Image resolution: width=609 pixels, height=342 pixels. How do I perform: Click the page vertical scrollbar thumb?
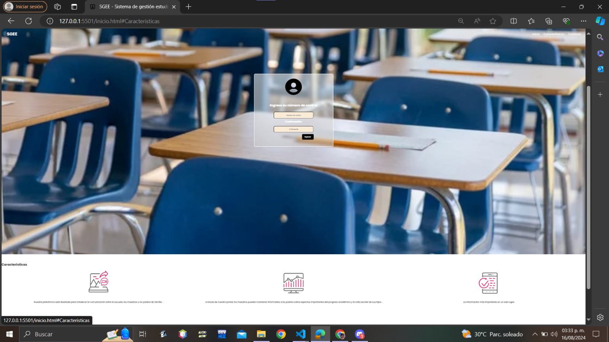click(x=588, y=186)
